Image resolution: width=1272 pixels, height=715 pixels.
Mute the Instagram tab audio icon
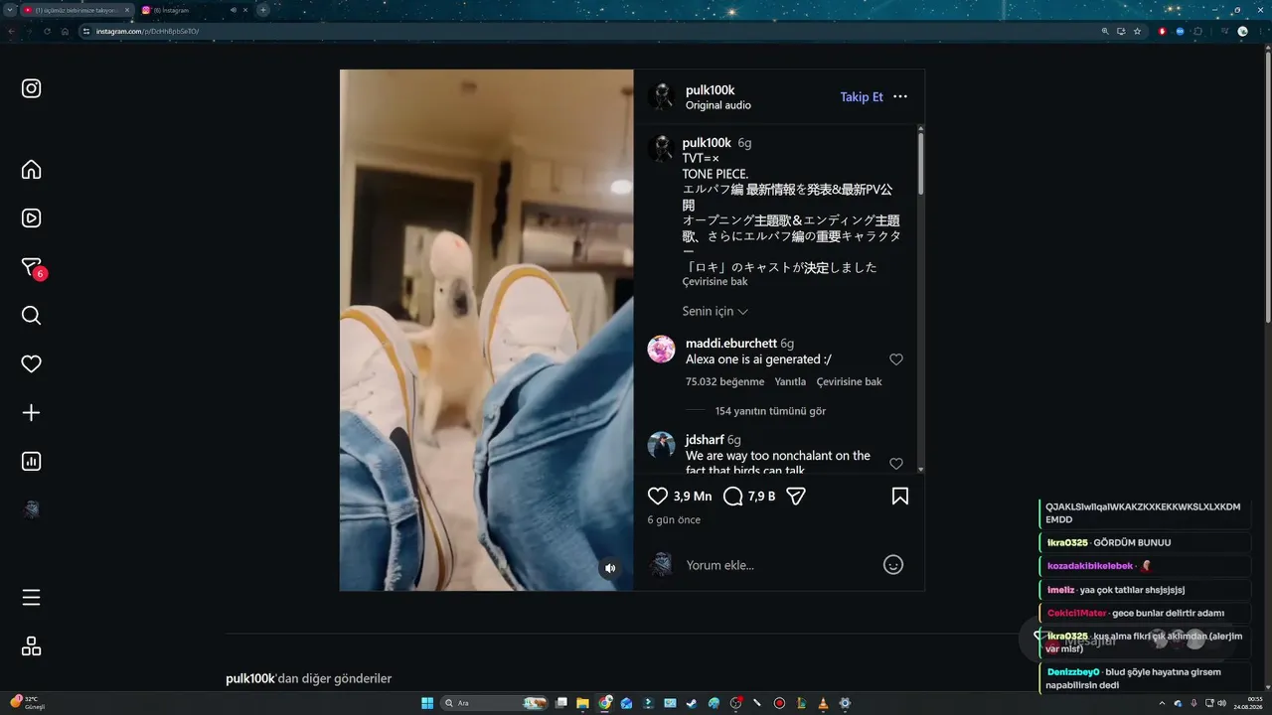233,10
